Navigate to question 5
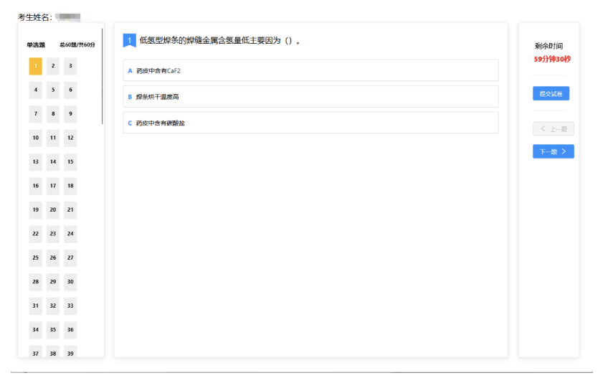Viewport: 603px width, 378px height. (x=53, y=90)
